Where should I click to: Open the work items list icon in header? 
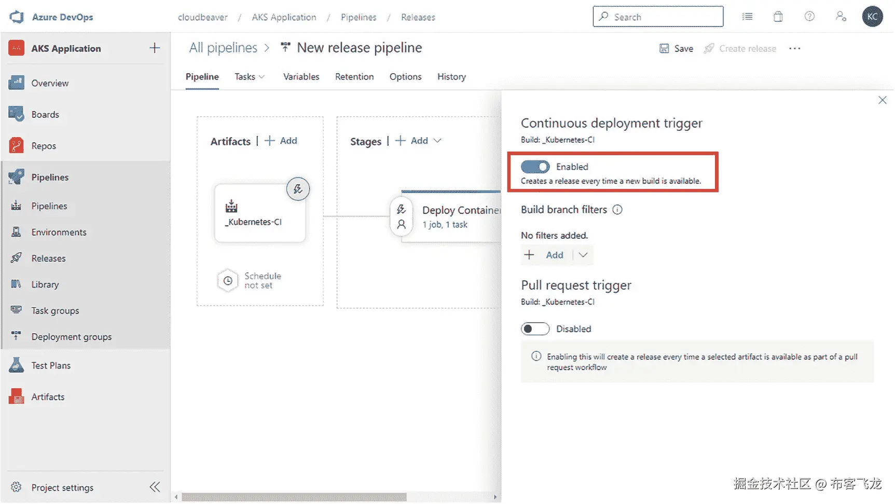click(747, 17)
